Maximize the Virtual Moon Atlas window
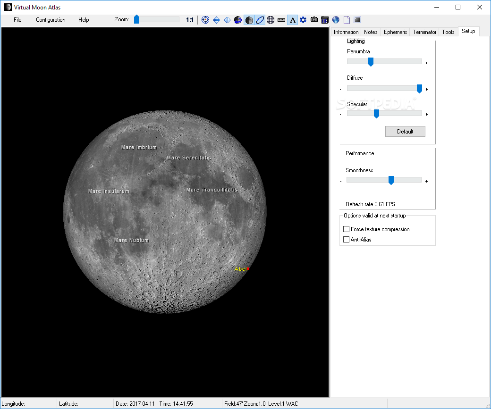Screen dimensions: 491x409 tap(458, 7)
